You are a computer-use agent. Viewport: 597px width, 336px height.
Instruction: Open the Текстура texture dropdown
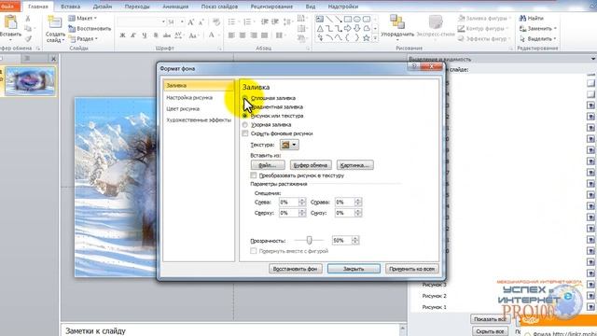click(289, 145)
